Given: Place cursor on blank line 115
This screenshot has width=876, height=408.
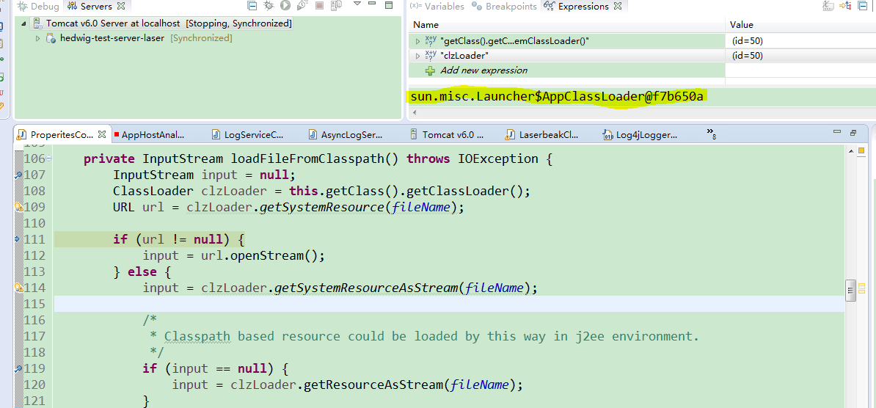Looking at the screenshot, I should [449, 304].
